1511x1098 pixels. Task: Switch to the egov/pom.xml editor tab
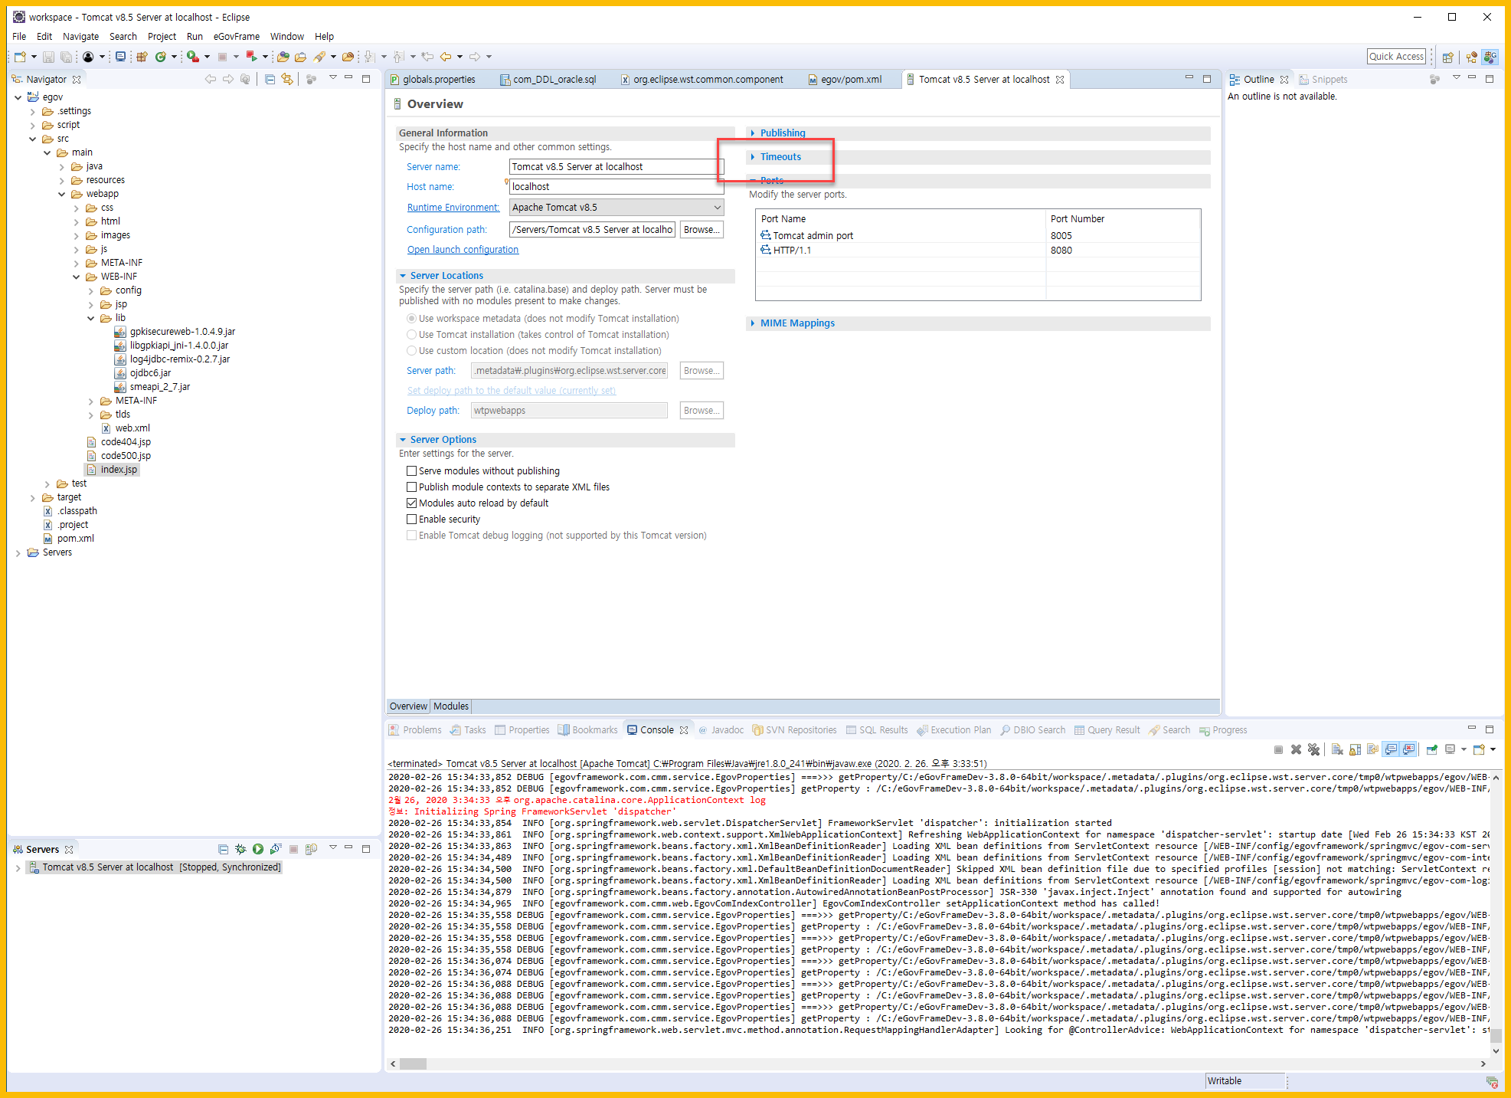(x=850, y=80)
